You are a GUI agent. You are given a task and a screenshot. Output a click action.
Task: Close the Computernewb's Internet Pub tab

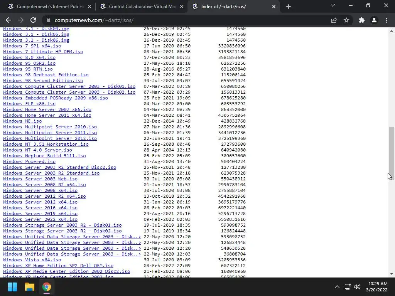pos(89,7)
